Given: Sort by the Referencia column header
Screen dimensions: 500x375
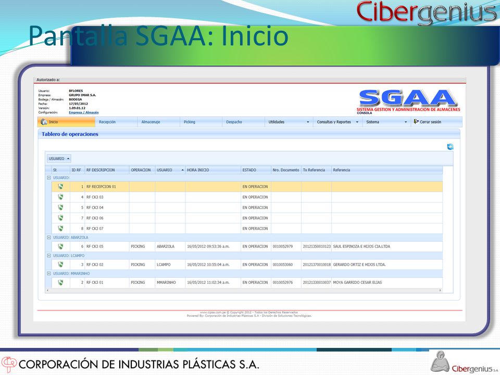Looking at the screenshot, I should [x=387, y=170].
